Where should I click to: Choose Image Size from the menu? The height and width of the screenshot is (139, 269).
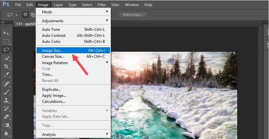click(x=73, y=50)
